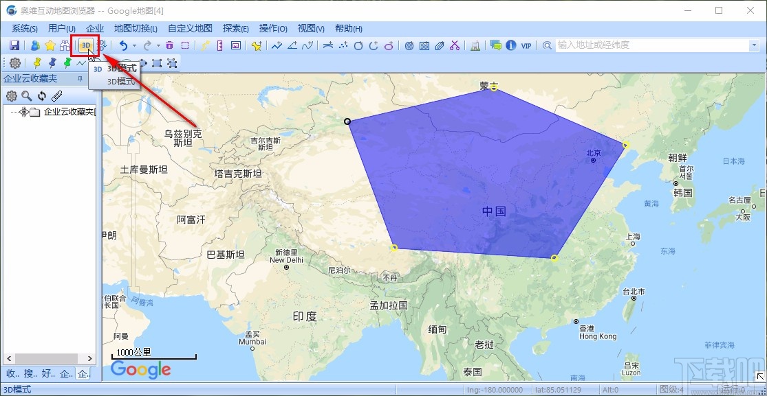Switch to the 搜.. bottom tab

coord(30,374)
